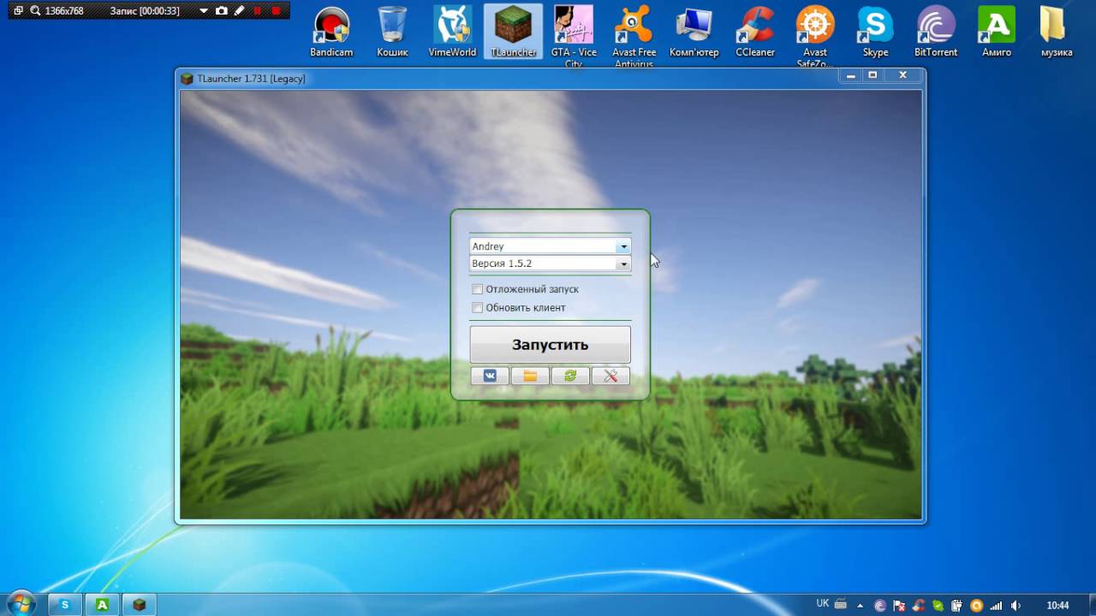Select the музика folder on desktop
The height and width of the screenshot is (616, 1096).
[x=1057, y=33]
